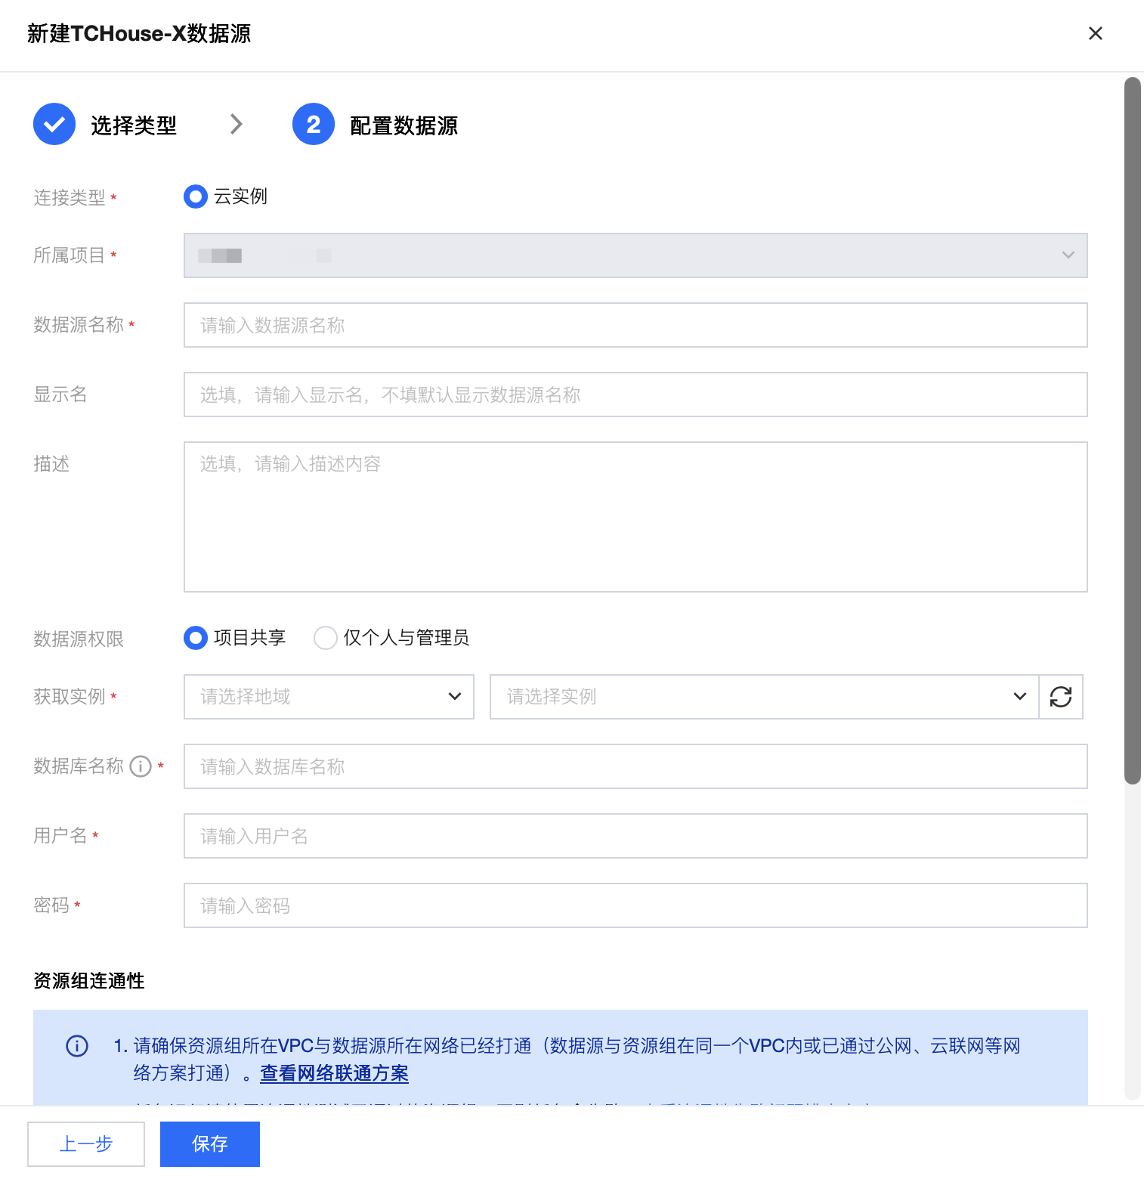Click the 连接类型 label

70,197
